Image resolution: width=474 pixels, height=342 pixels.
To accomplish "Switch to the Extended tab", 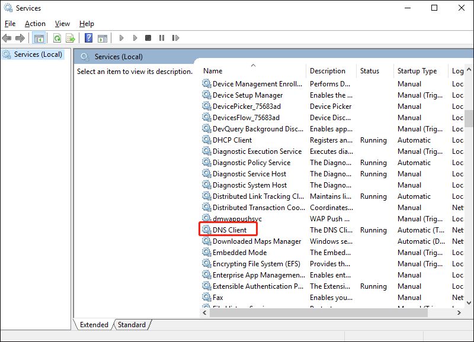I will click(x=93, y=324).
